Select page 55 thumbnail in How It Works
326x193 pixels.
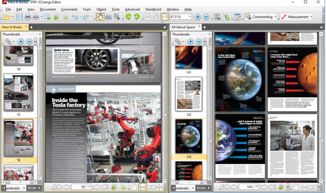[x=18, y=93]
